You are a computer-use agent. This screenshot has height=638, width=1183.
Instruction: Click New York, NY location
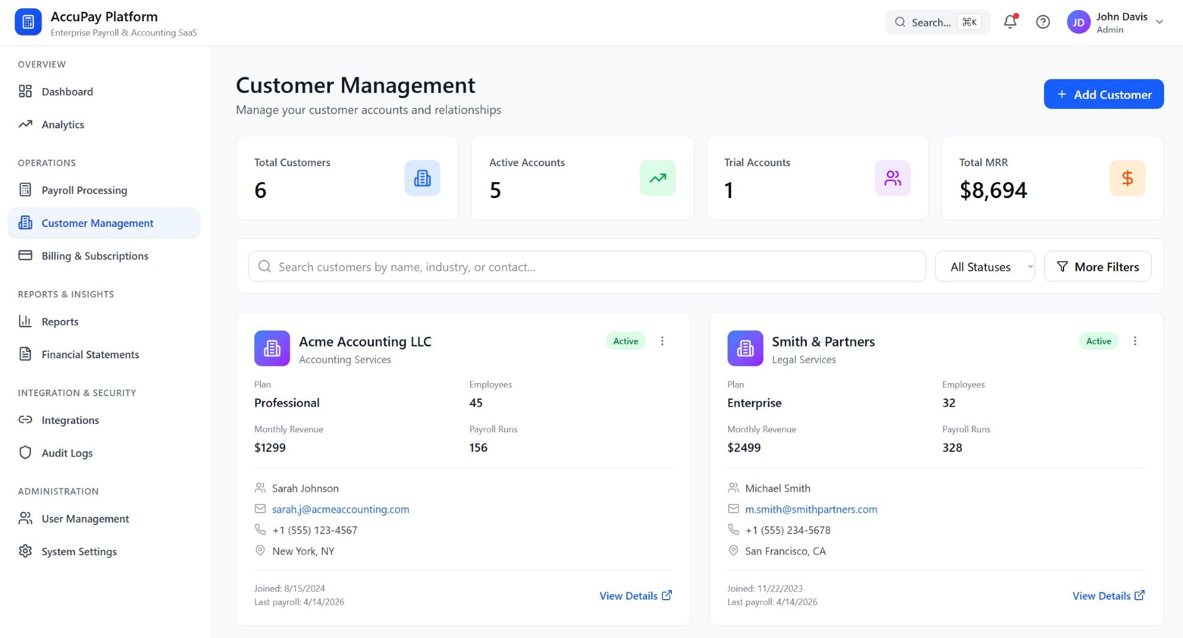click(303, 551)
